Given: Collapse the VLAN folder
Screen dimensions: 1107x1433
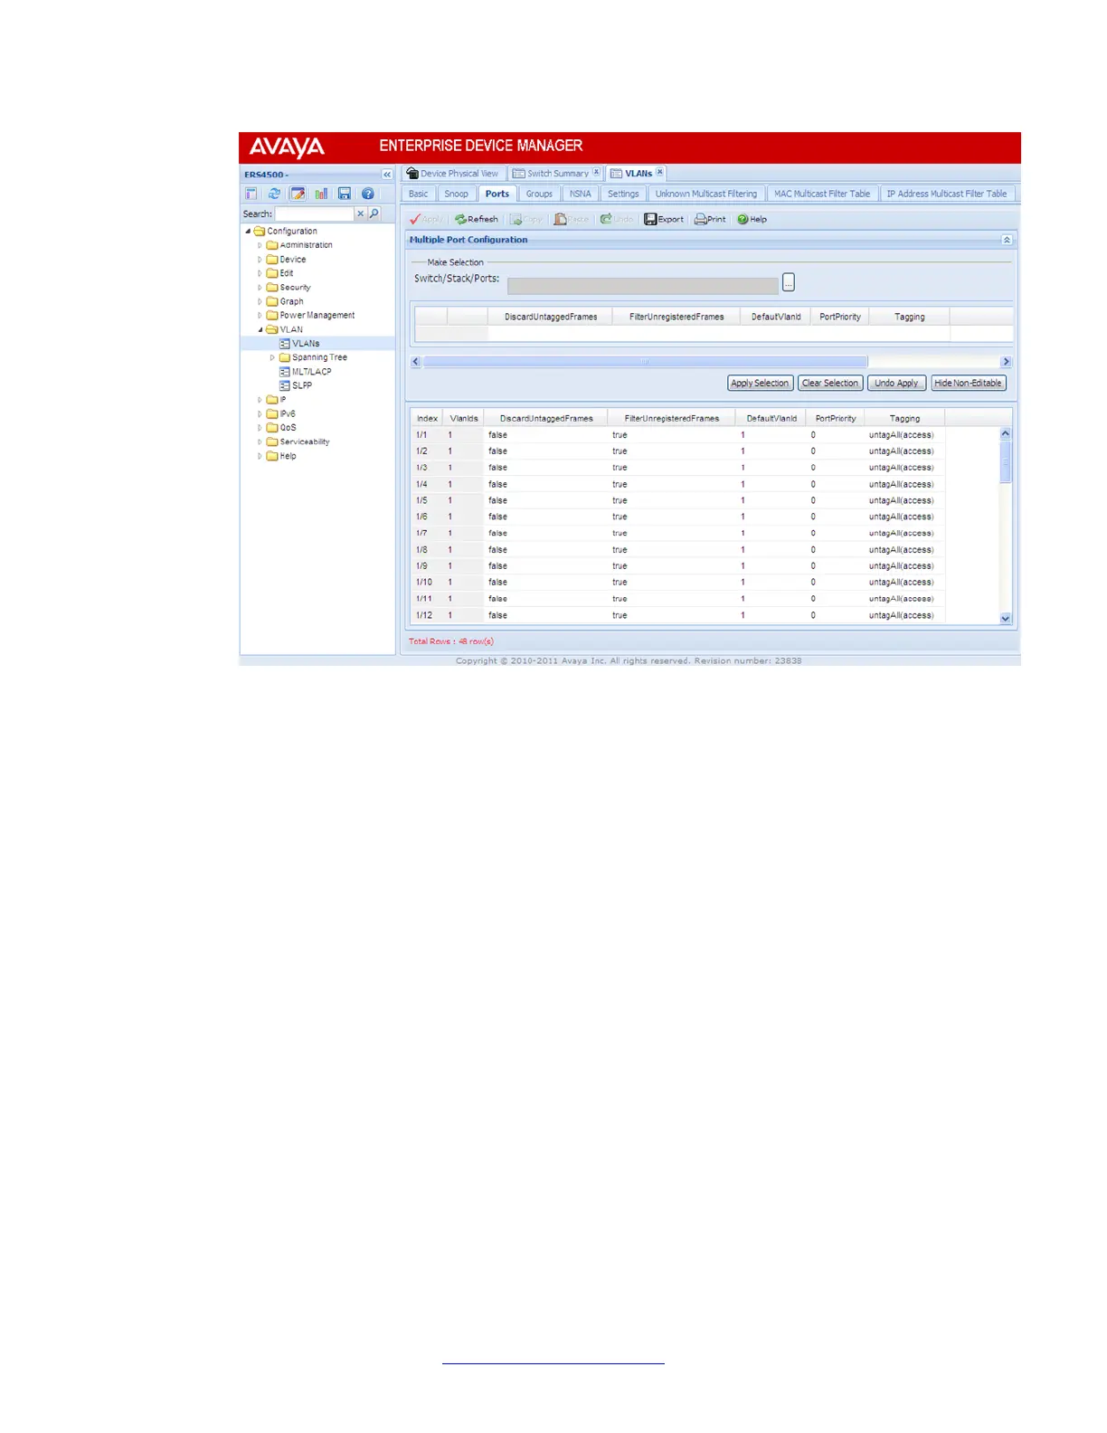Looking at the screenshot, I should tap(260, 329).
